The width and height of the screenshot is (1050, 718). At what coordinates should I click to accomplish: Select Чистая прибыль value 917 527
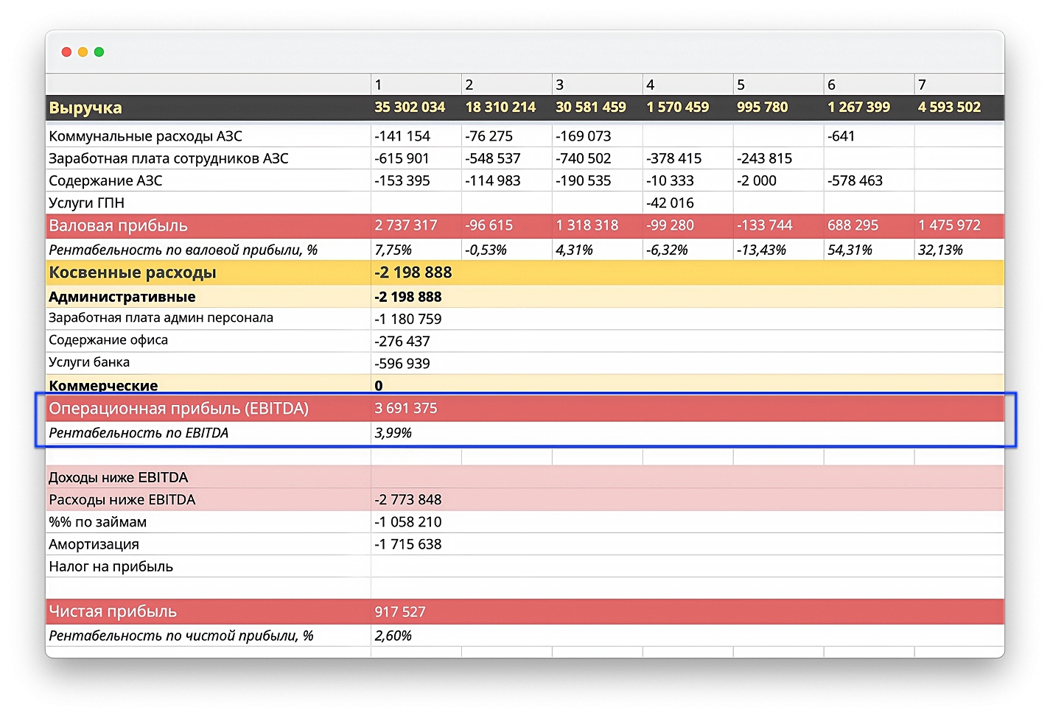click(x=400, y=612)
